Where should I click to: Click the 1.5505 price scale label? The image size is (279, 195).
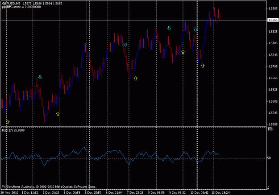point(273,124)
